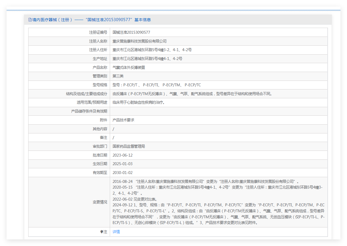Click the 生产地址 address value

[147, 59]
